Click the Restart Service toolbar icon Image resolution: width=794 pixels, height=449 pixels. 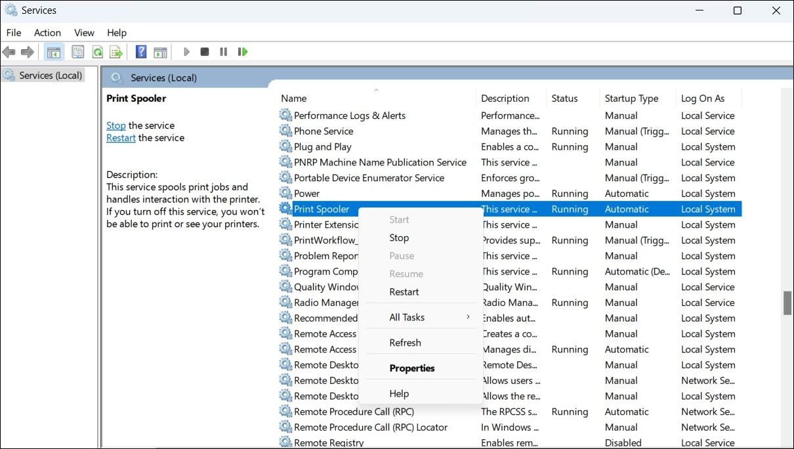pyautogui.click(x=243, y=52)
